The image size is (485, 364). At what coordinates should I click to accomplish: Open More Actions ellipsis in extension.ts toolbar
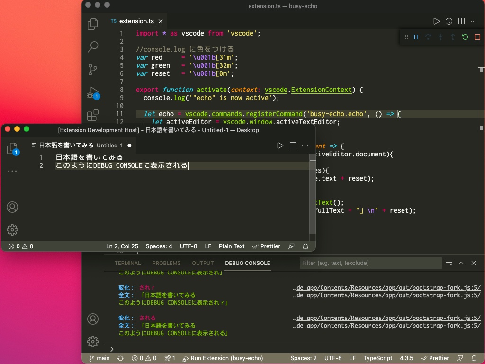pyautogui.click(x=474, y=21)
